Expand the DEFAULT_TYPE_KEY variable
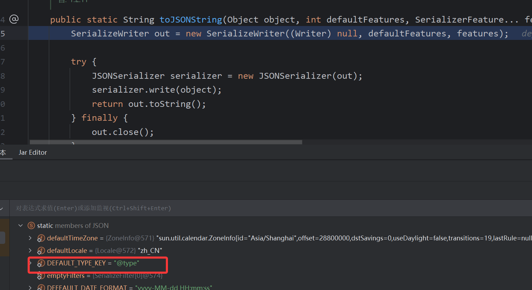This screenshot has height=290, width=532. pos(30,263)
